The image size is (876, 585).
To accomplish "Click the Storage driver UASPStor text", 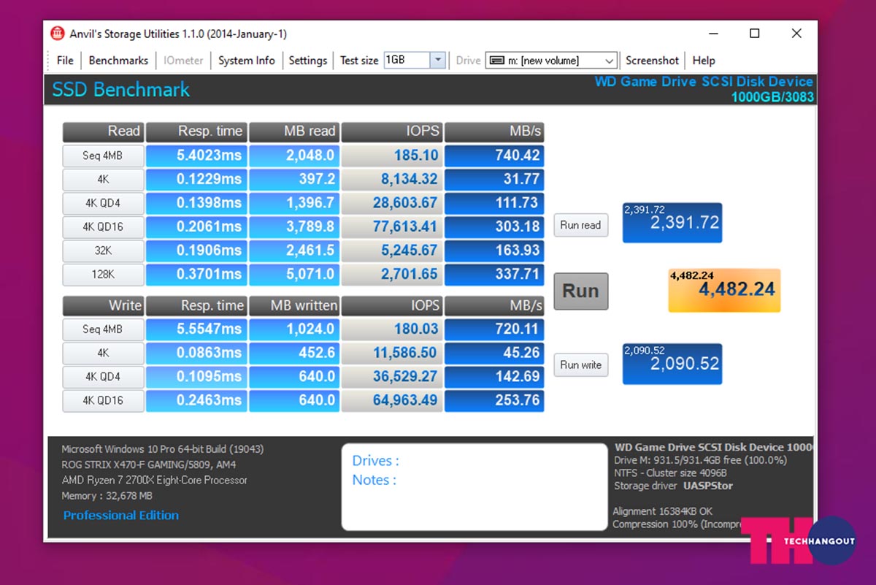I will coord(673,486).
